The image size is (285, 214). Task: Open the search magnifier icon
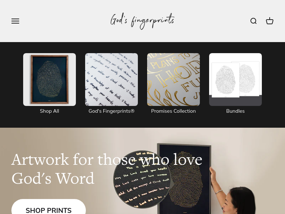(253, 21)
